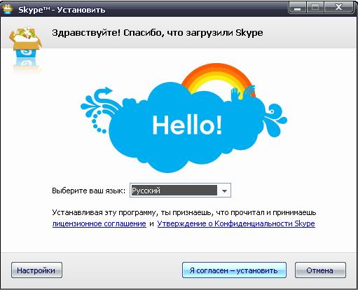Image resolution: width=358 pixels, height=290 pixels.
Task: Click the Skype installer icon in title bar
Action: coord(7,9)
